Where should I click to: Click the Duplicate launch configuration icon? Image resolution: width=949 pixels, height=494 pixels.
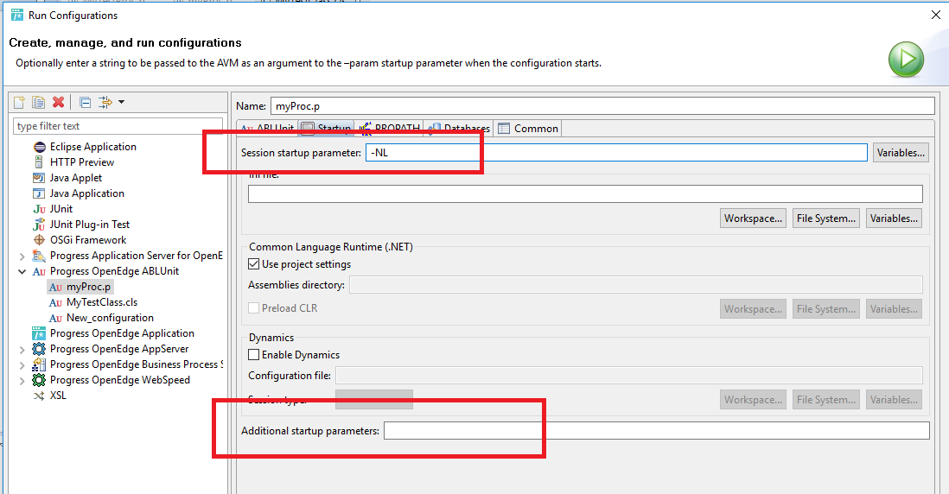(39, 102)
